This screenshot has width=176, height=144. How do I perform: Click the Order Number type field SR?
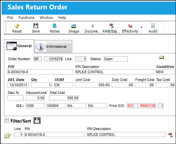click(38, 59)
